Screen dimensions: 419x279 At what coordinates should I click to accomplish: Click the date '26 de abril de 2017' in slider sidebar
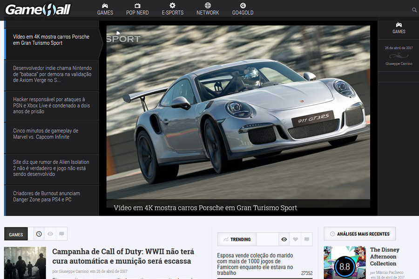click(399, 48)
